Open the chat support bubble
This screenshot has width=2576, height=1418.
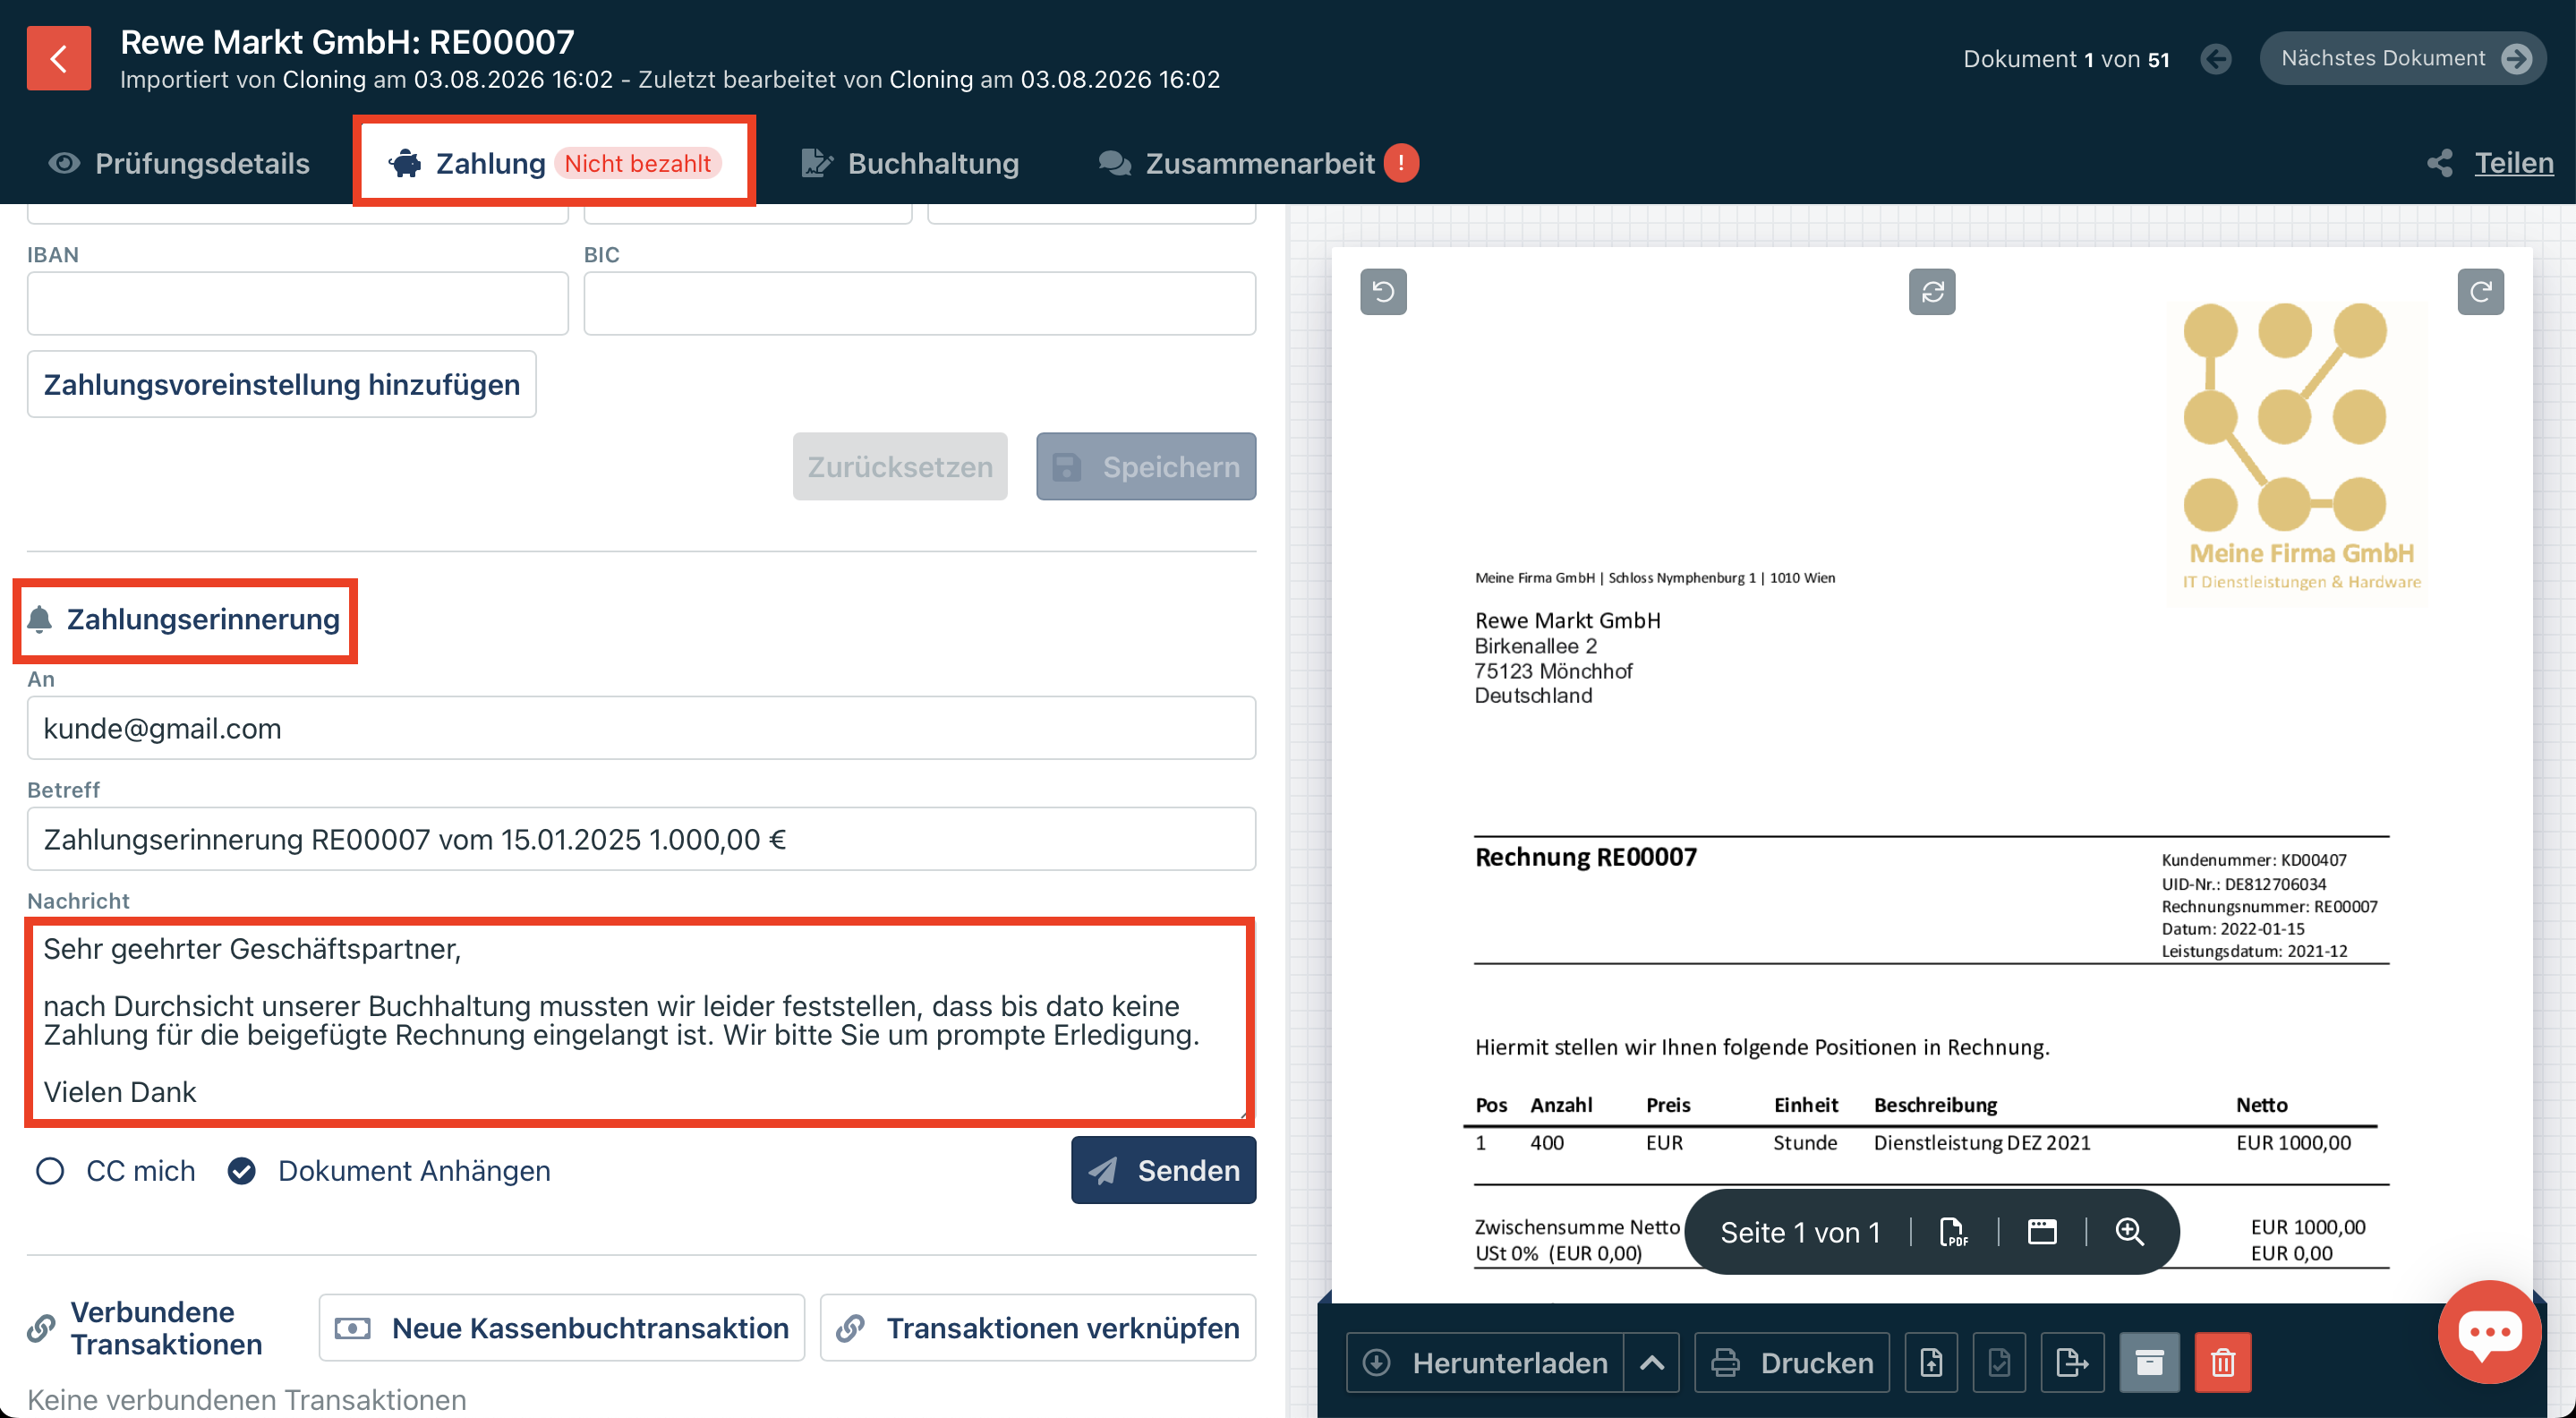2489,1332
